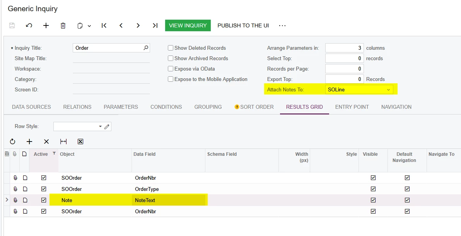The image size is (461, 236).
Task: Open the more actions ellipsis menu
Action: 282,25
